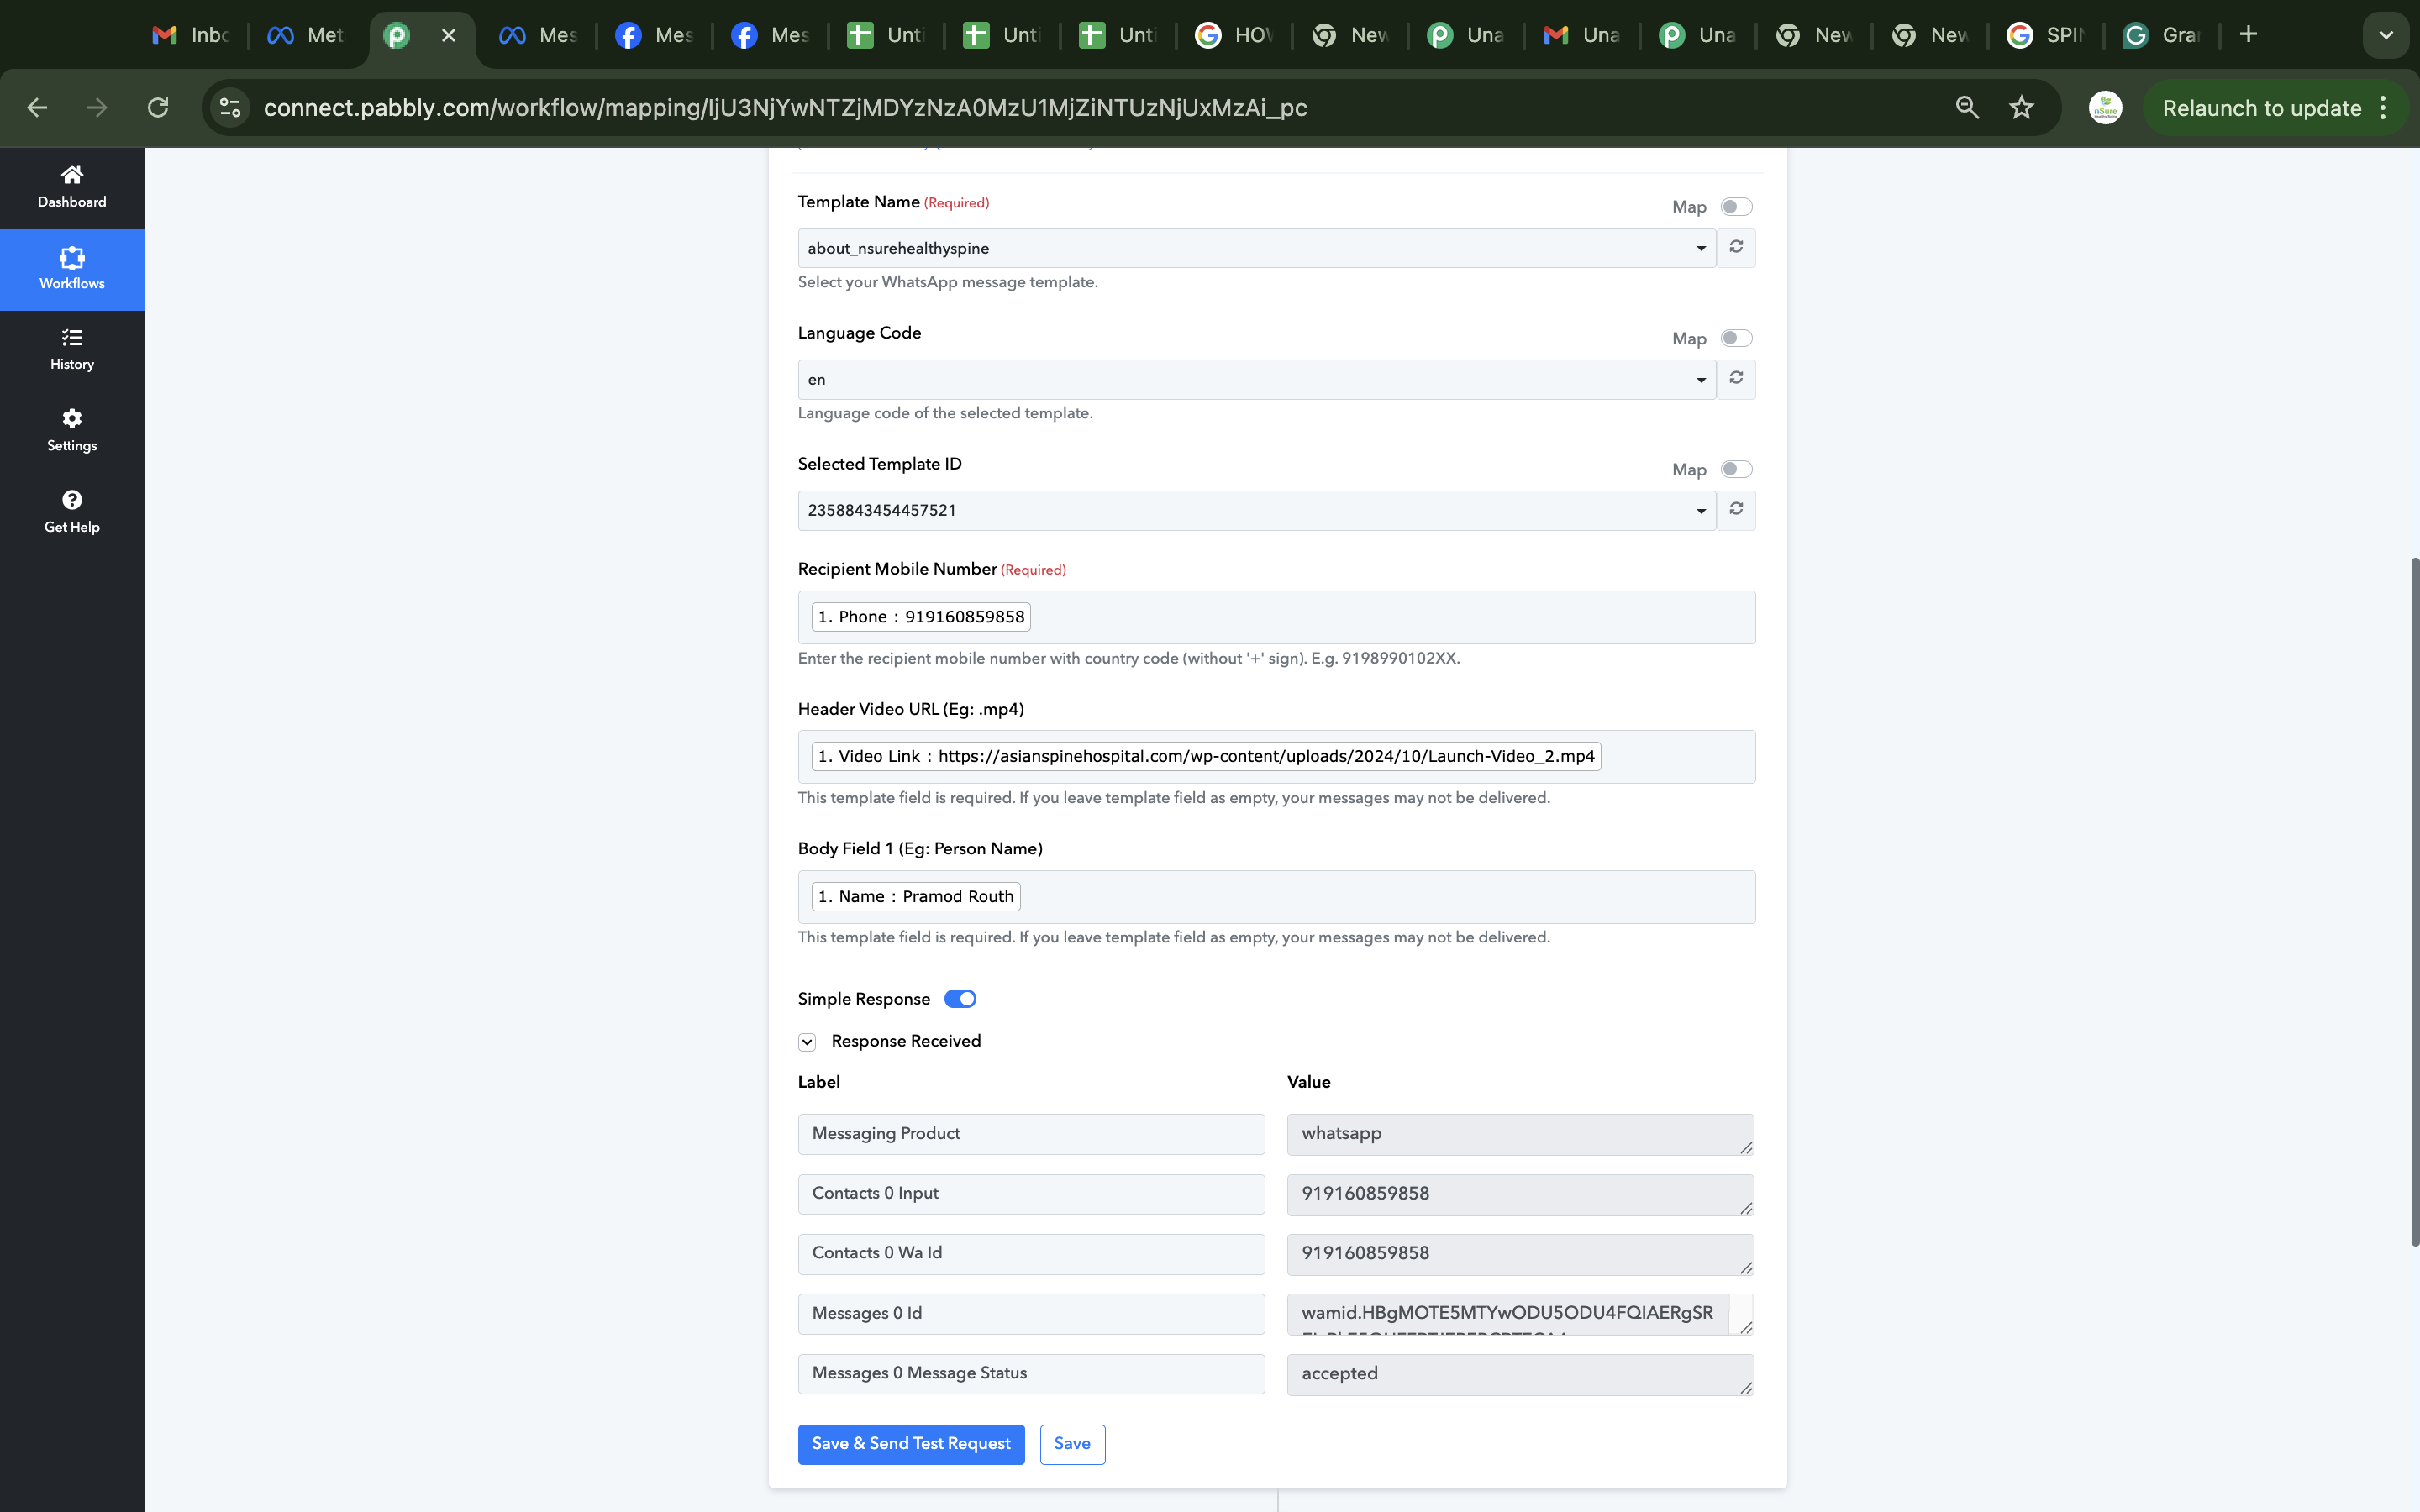Go back to the previous page
Image resolution: width=2420 pixels, height=1512 pixels.
click(37, 108)
